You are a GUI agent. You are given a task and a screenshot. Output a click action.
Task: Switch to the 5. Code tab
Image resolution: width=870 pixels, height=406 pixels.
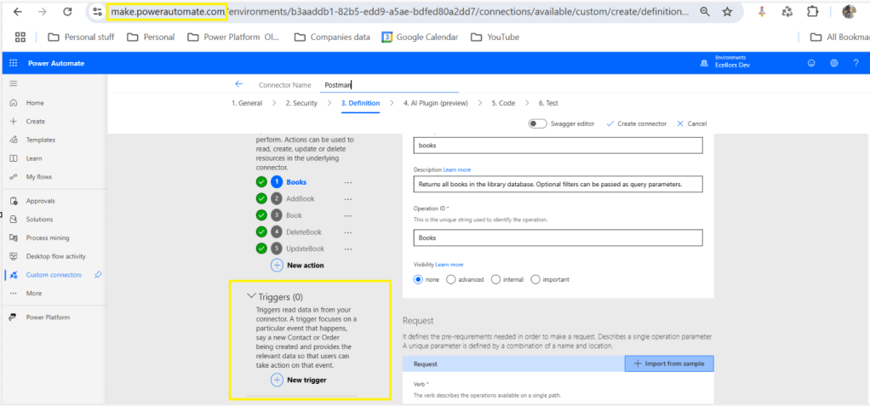point(502,103)
